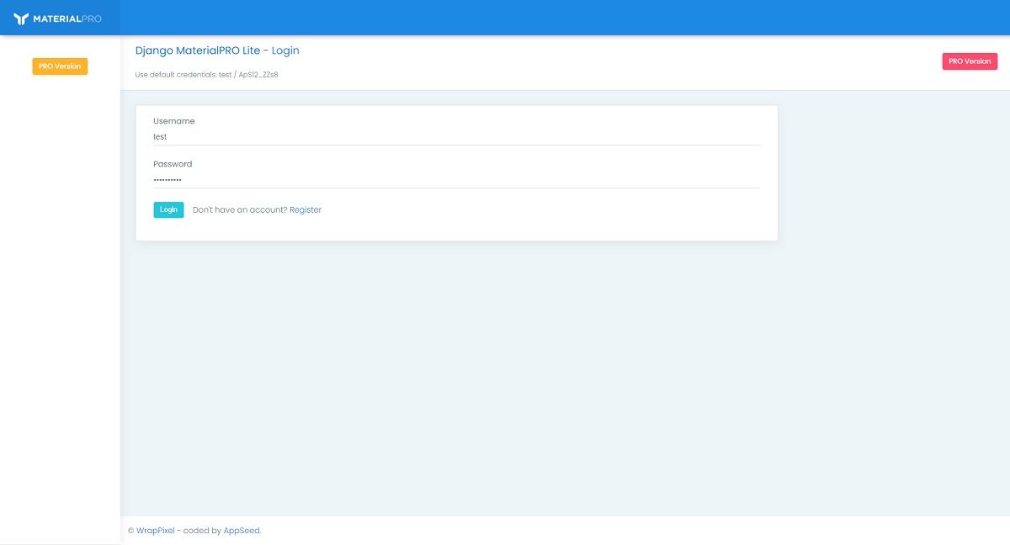Click the Password field label
Image resolution: width=1010 pixels, height=545 pixels.
pyautogui.click(x=173, y=164)
